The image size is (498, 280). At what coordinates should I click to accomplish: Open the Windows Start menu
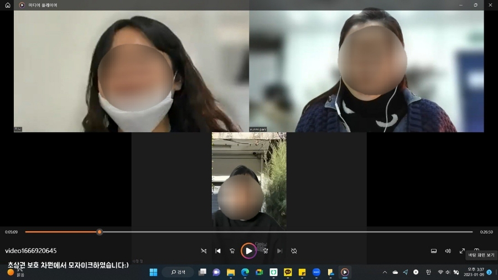(153, 272)
